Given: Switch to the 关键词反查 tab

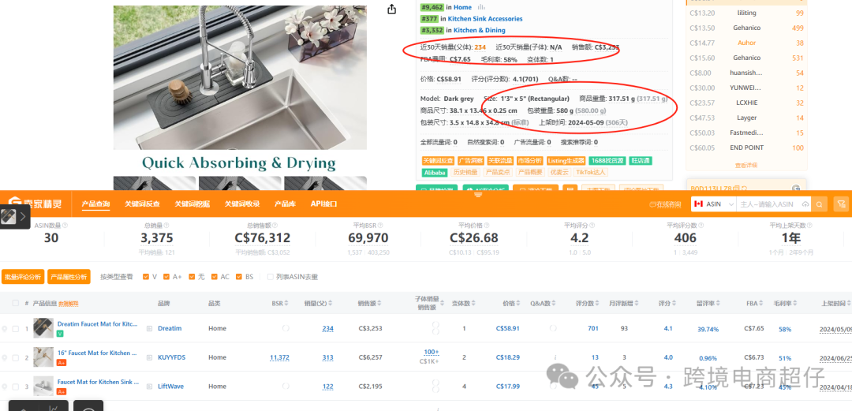Looking at the screenshot, I should coord(142,204).
